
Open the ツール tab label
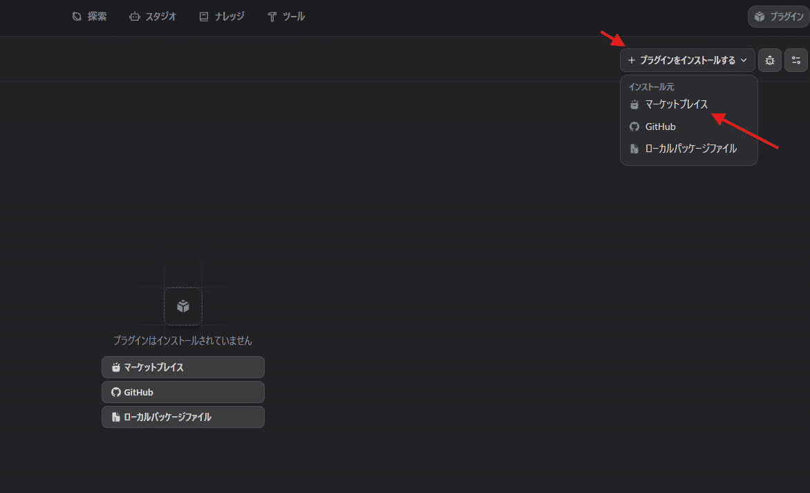[294, 17]
